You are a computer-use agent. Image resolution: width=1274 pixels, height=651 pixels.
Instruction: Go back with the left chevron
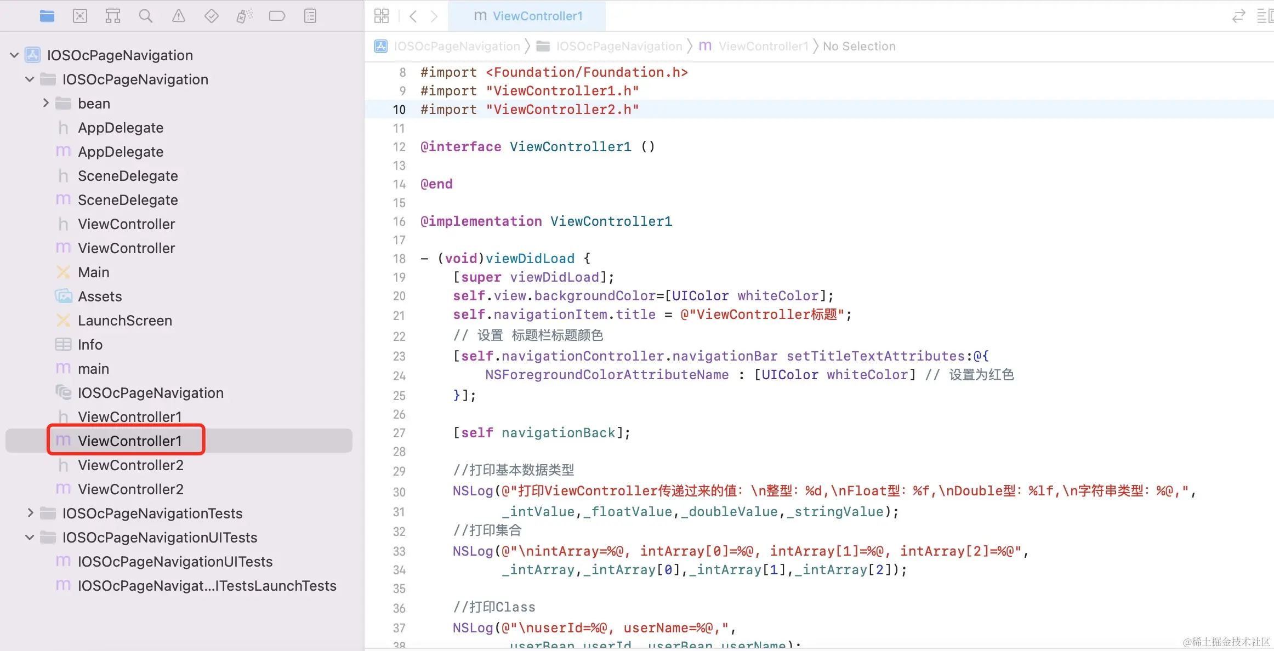413,16
